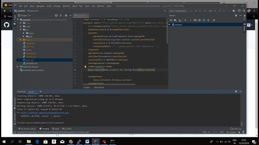Viewport: 259px width, 145px height.
Task: Open TODO tool window button
Action: (x=67, y=129)
